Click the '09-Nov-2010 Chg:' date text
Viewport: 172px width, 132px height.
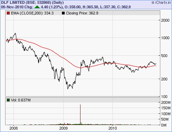17,7
